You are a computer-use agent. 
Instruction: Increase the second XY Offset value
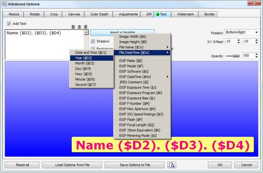[x=256, y=40]
